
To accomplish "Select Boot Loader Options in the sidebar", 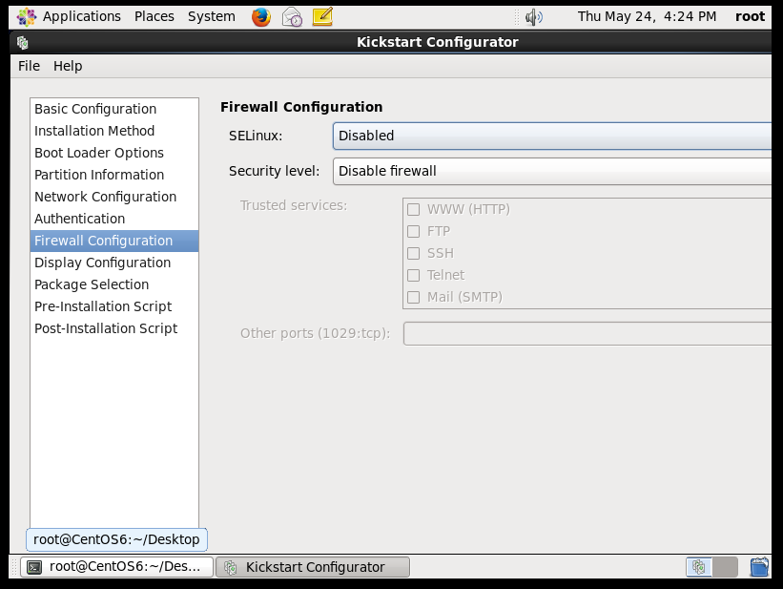I will tap(114, 153).
